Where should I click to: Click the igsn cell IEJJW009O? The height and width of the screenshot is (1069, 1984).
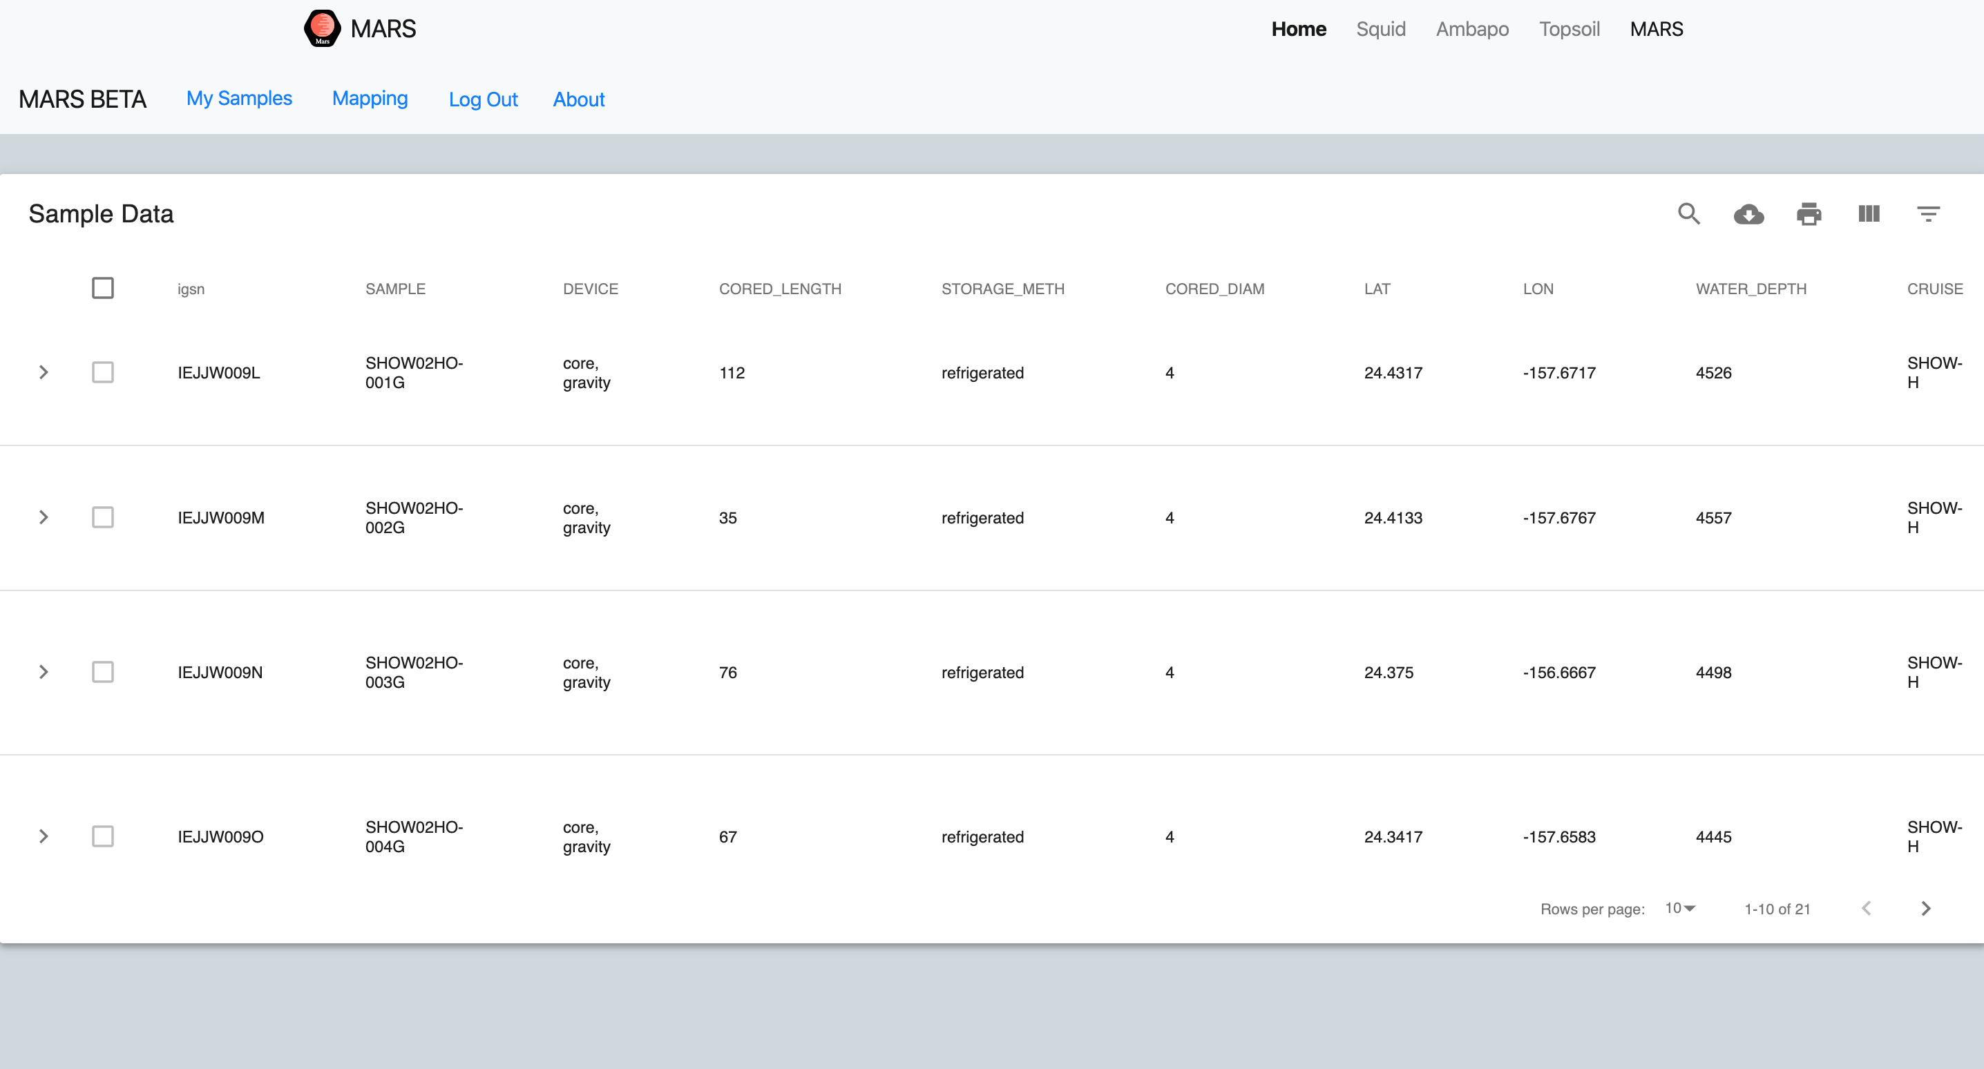220,836
